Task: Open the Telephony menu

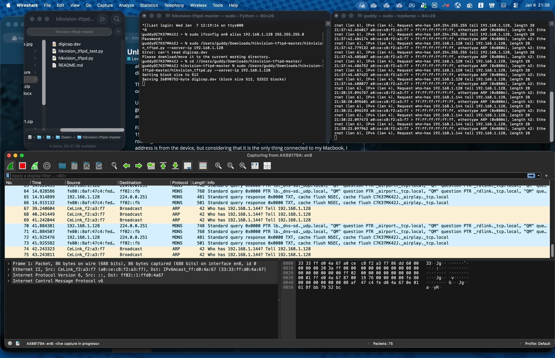Action: pos(174,5)
